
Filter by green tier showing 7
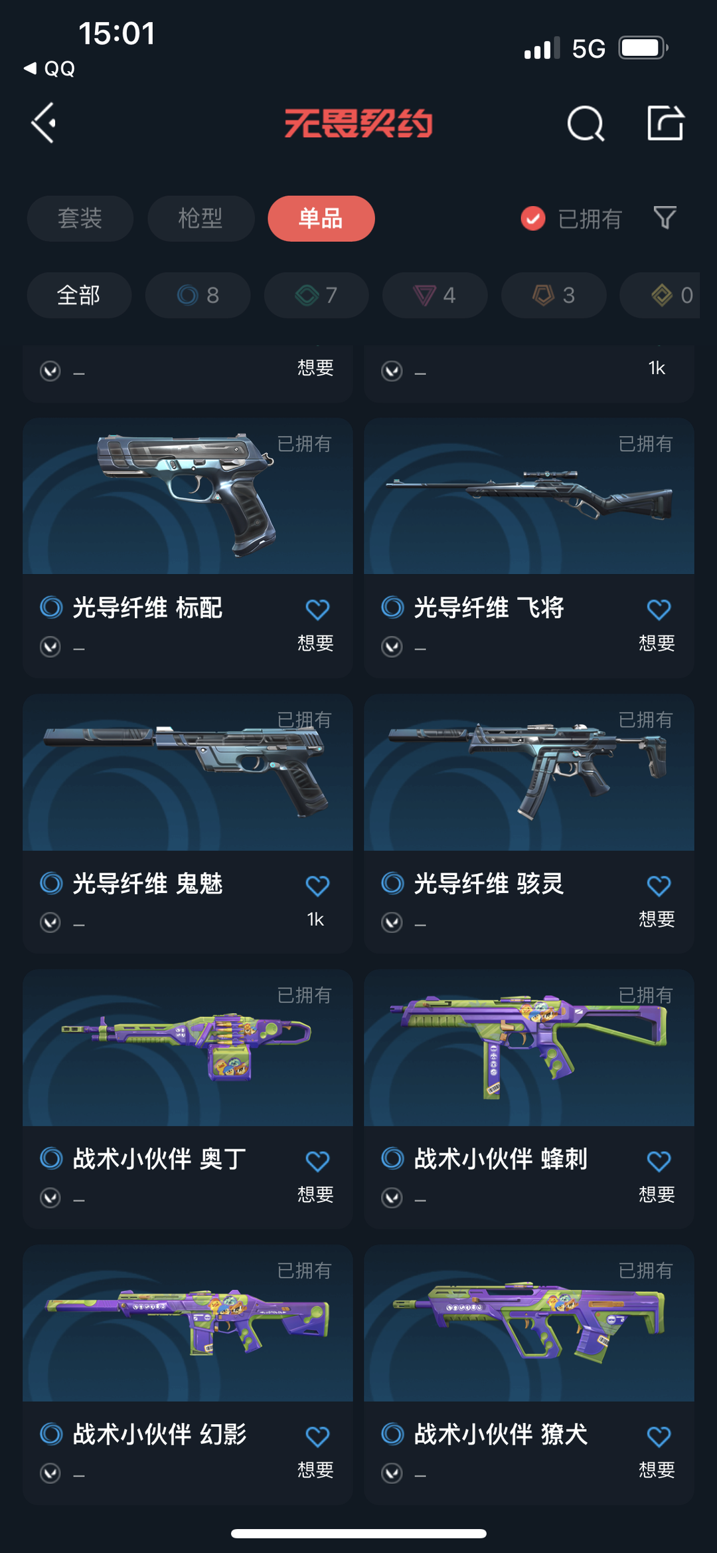point(317,295)
